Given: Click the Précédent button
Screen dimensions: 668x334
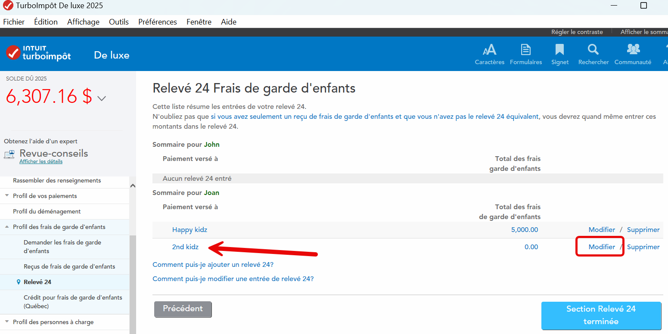Looking at the screenshot, I should 183,309.
